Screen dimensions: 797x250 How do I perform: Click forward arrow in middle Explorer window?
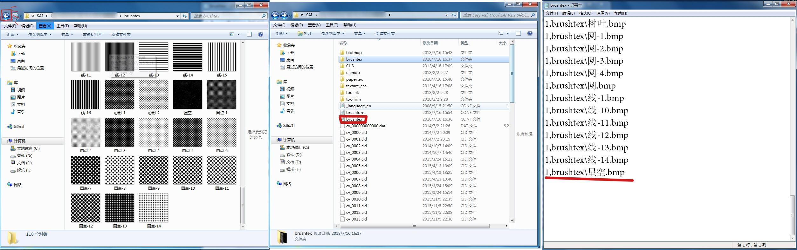(284, 15)
